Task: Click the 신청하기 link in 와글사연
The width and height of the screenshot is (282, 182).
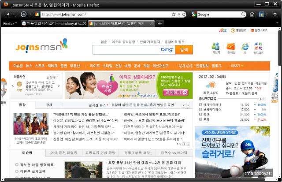Action: pyautogui.click(x=52, y=78)
